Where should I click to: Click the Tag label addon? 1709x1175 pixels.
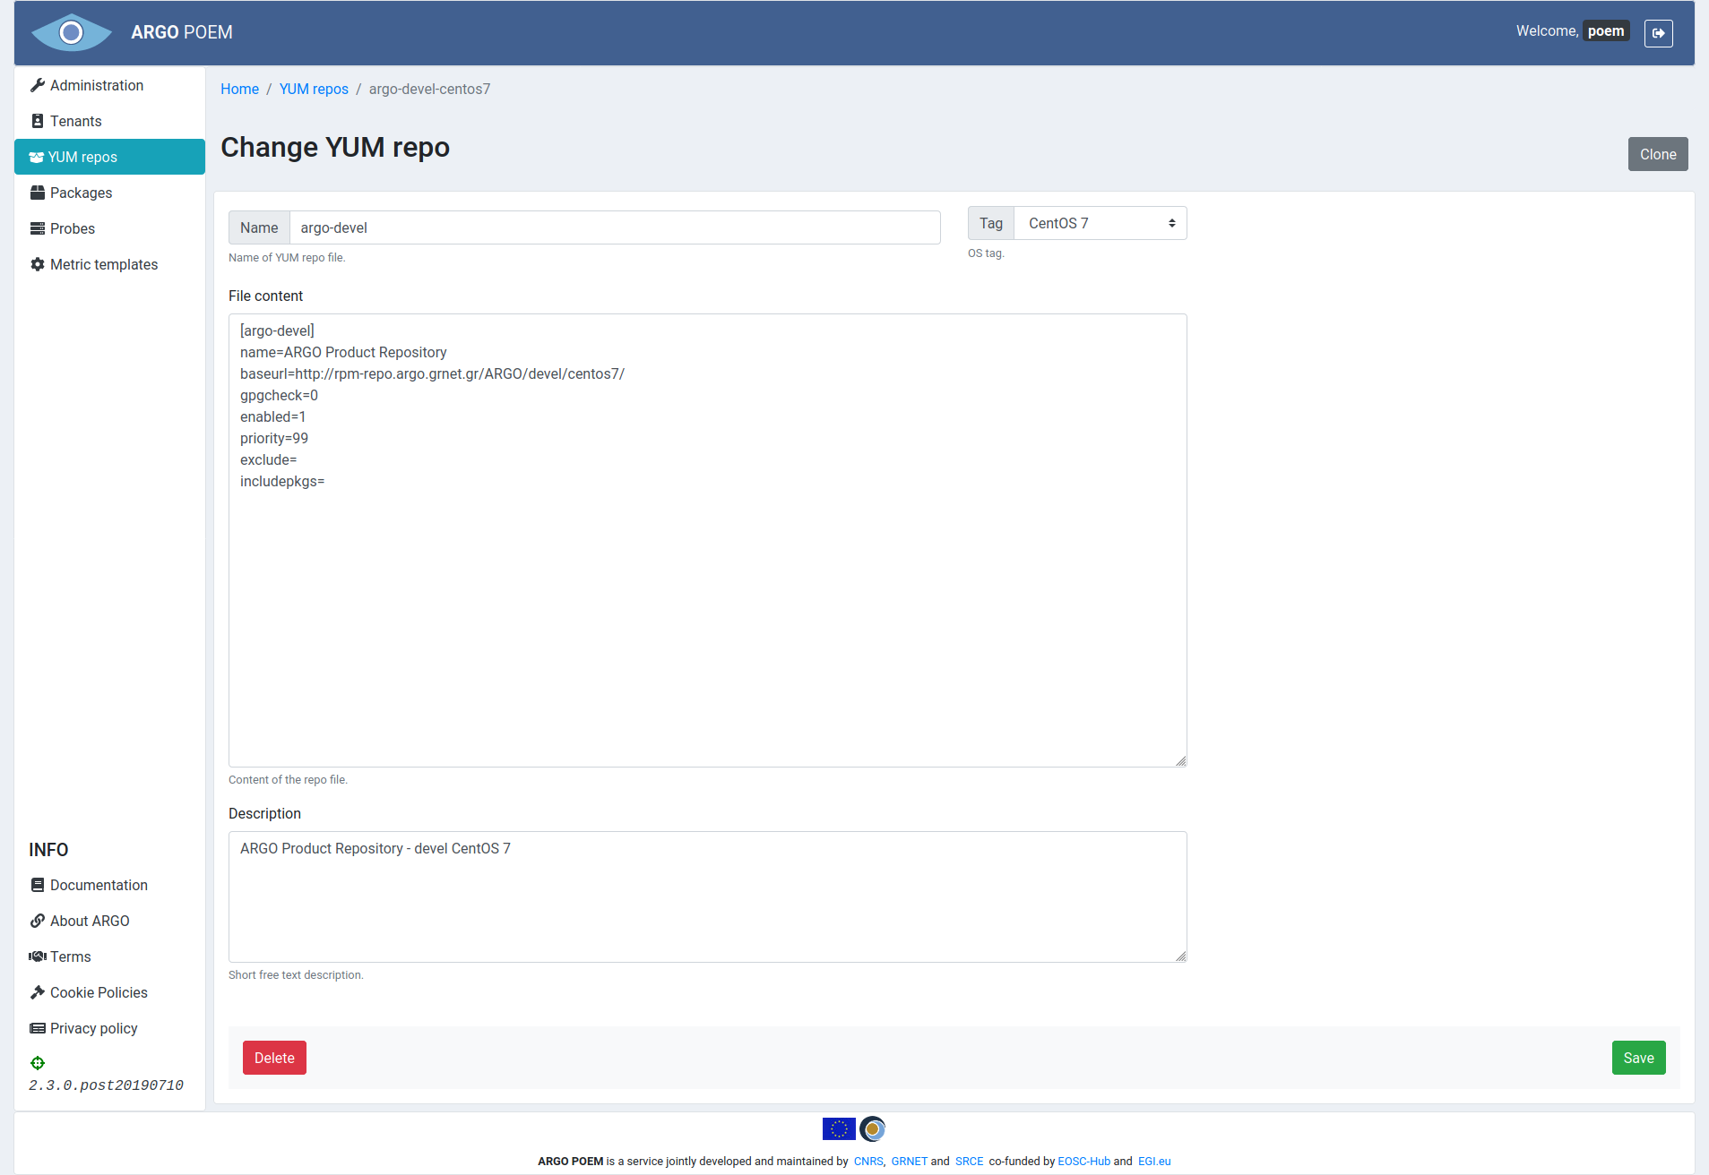pyautogui.click(x=991, y=223)
